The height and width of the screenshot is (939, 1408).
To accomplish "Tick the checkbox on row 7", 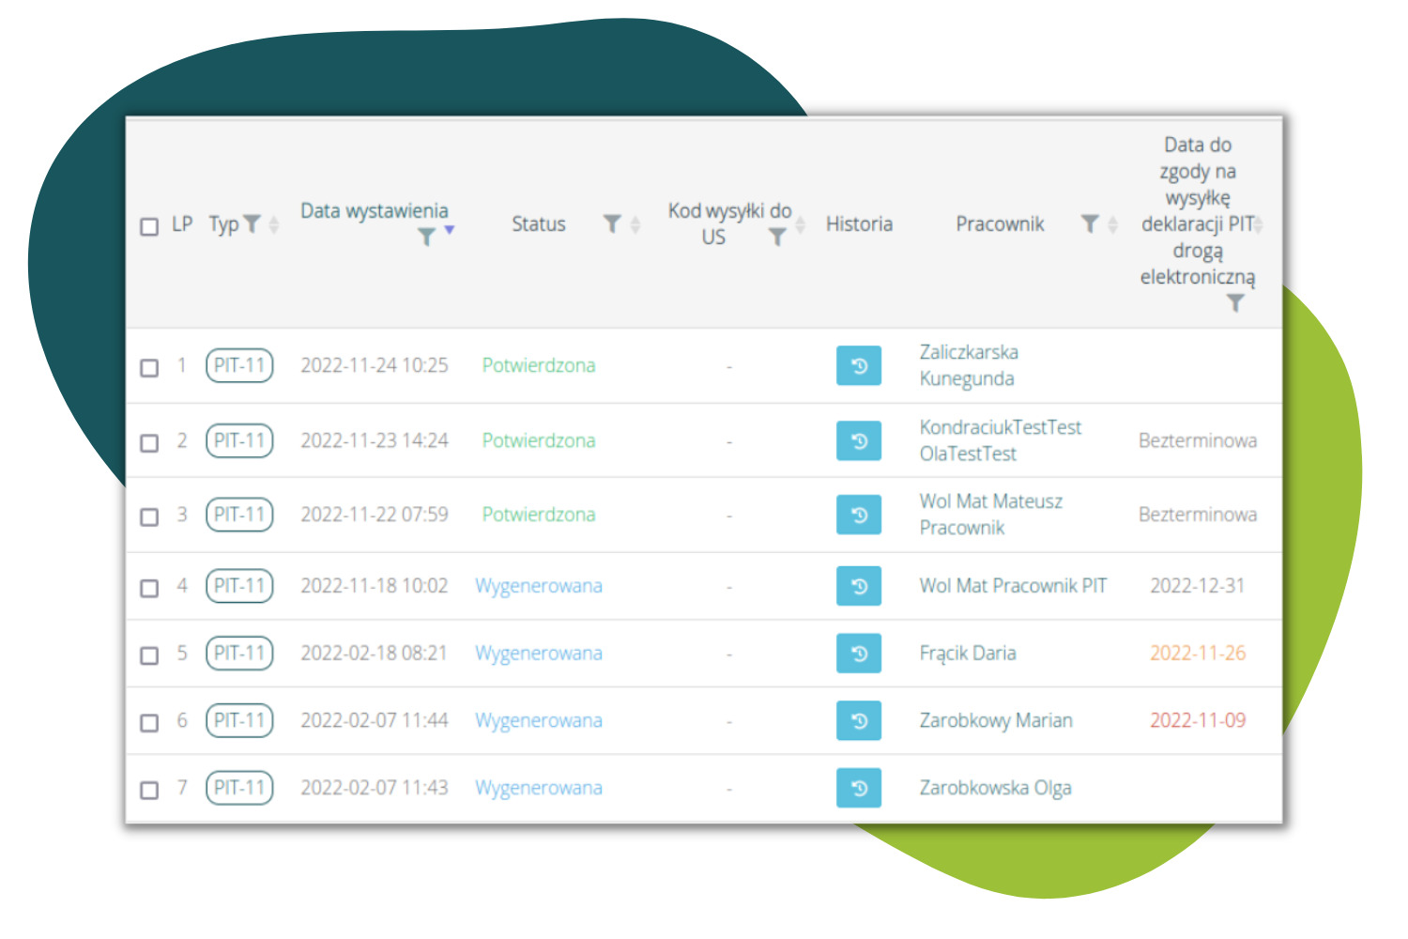I will click(149, 790).
